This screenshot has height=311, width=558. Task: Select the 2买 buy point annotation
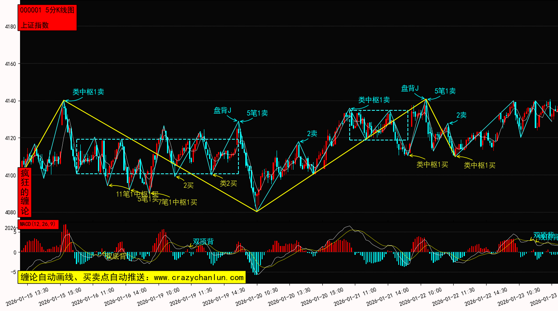point(188,185)
